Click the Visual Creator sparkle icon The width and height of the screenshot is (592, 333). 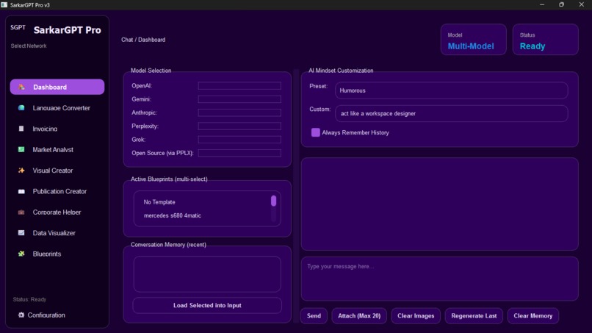click(21, 170)
